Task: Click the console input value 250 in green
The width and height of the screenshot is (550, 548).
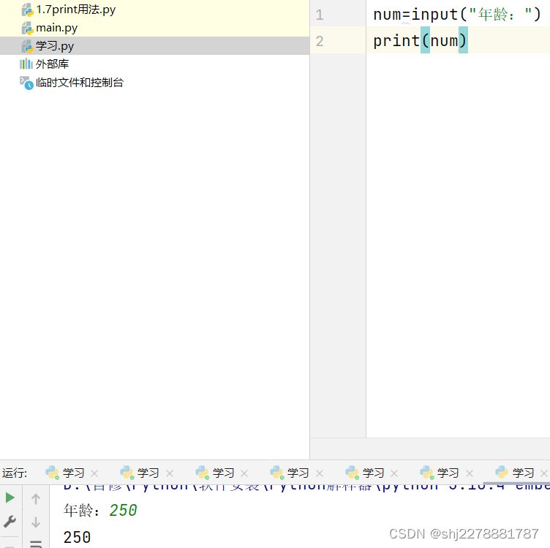Action: 123,510
